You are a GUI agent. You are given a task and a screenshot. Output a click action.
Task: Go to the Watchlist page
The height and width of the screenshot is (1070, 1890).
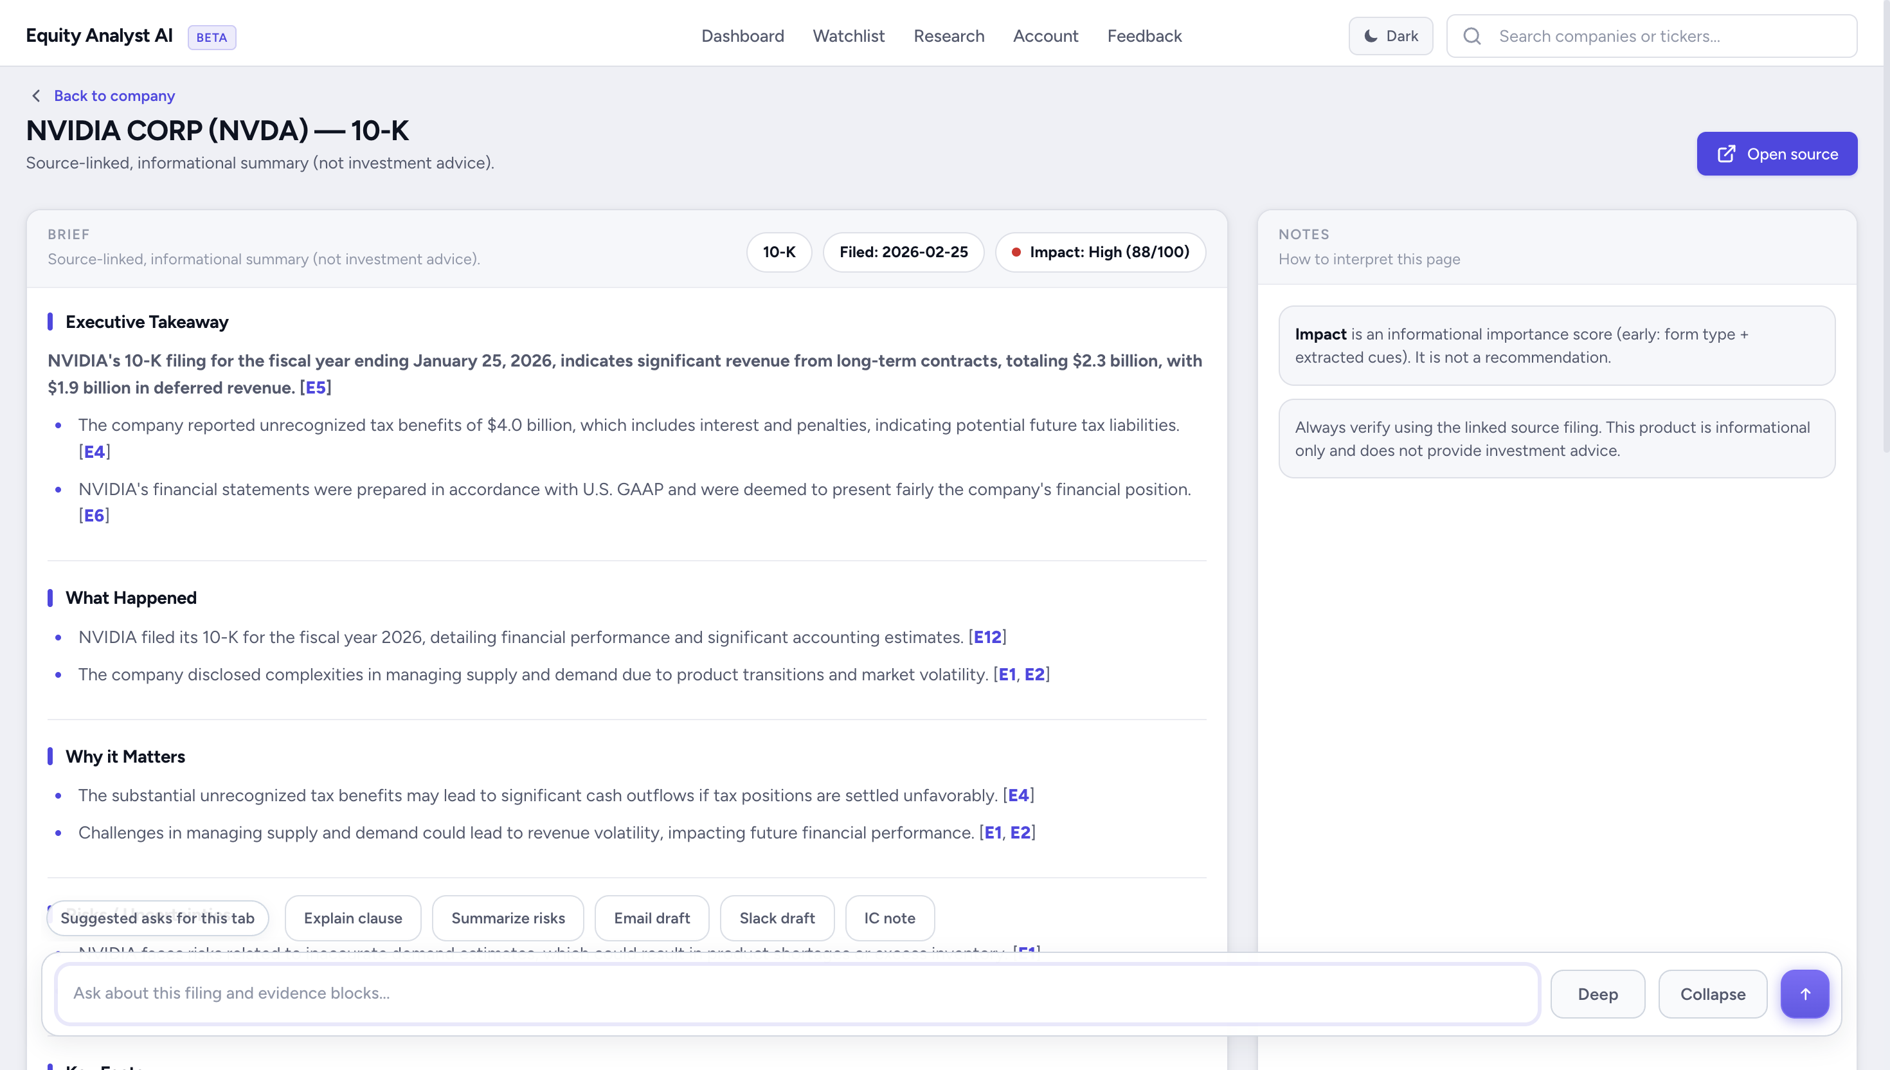point(849,36)
